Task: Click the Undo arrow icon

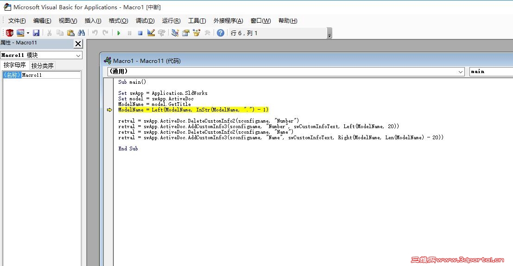Action: [95, 33]
